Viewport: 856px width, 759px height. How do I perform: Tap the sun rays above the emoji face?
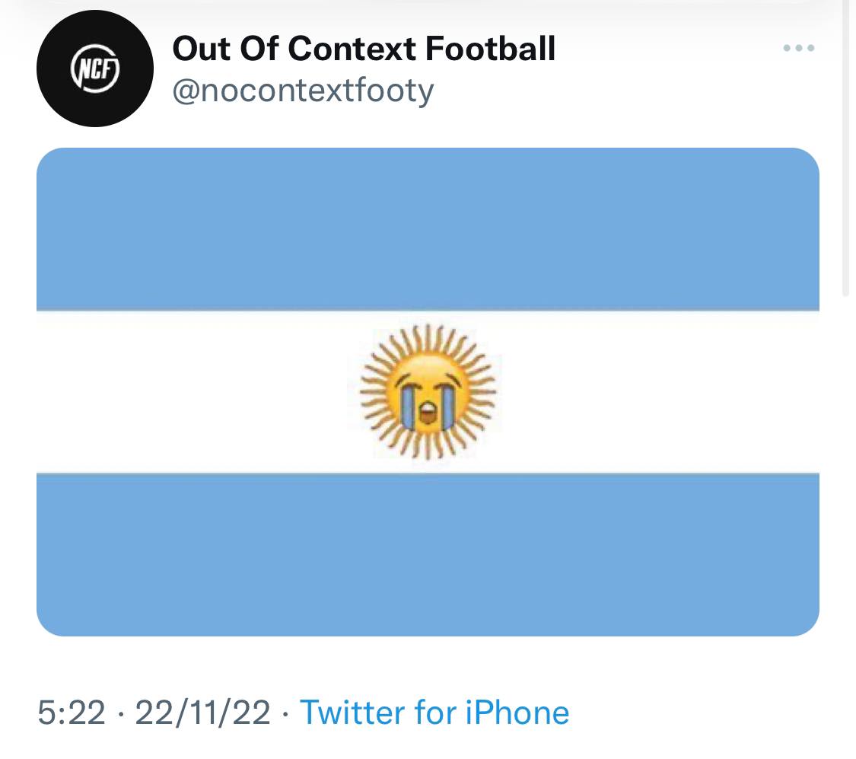click(x=428, y=339)
